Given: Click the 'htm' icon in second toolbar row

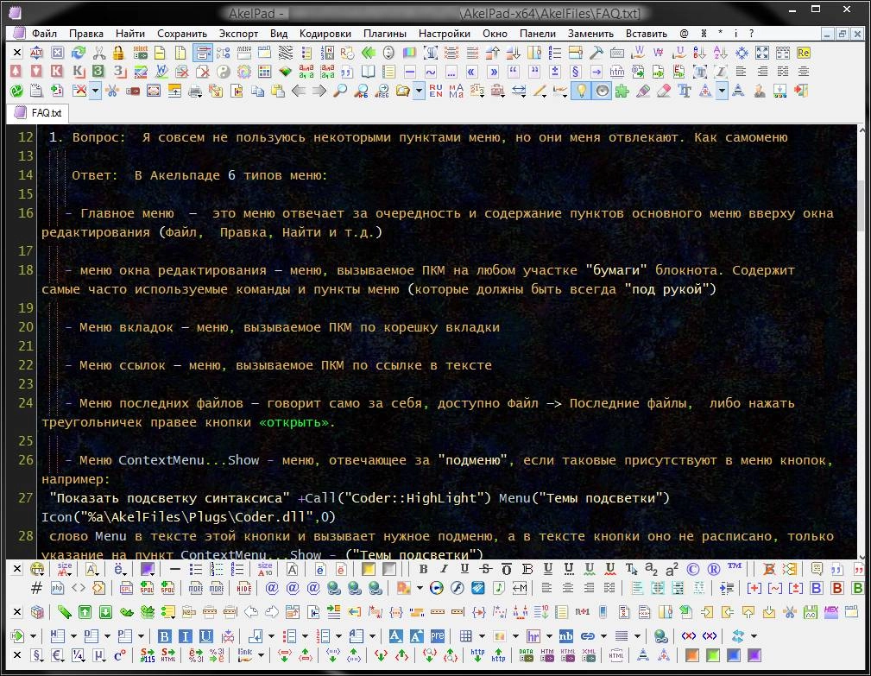Looking at the screenshot, I should 616,72.
